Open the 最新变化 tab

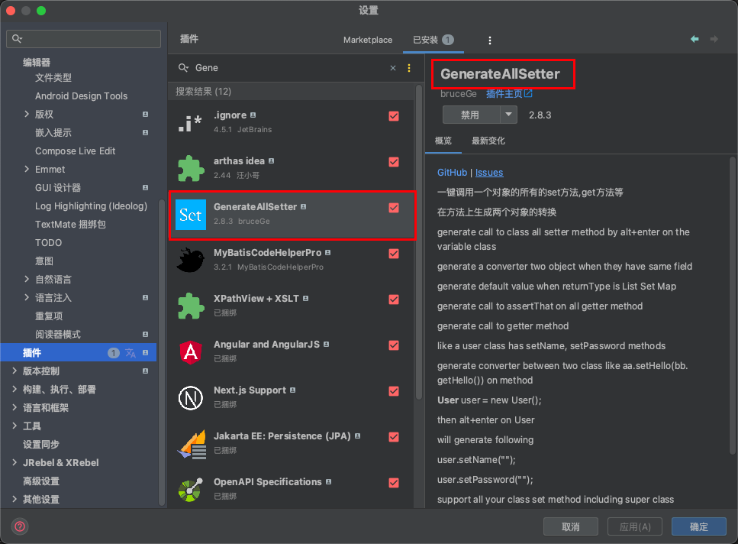(x=488, y=141)
